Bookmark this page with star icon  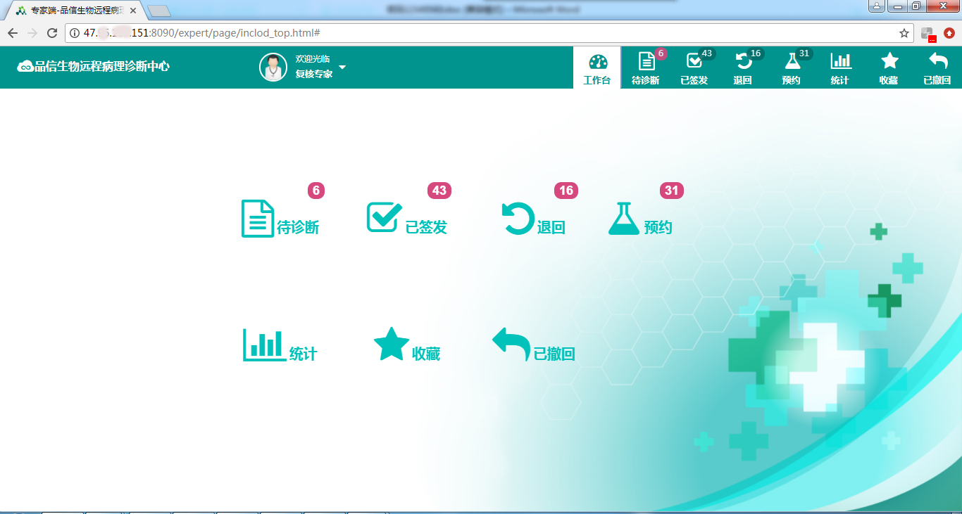click(x=904, y=33)
